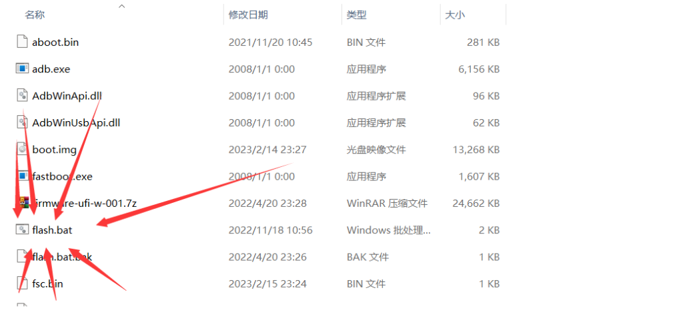Sort files by the 名称 column header

click(x=35, y=15)
